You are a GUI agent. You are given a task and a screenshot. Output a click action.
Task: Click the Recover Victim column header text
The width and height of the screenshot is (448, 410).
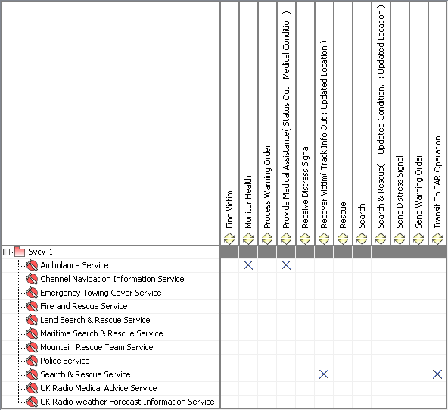pyautogui.click(x=324, y=134)
